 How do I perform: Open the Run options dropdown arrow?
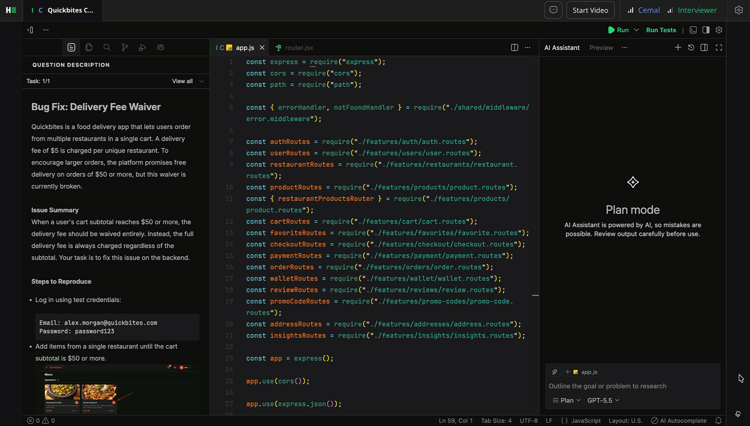click(636, 30)
